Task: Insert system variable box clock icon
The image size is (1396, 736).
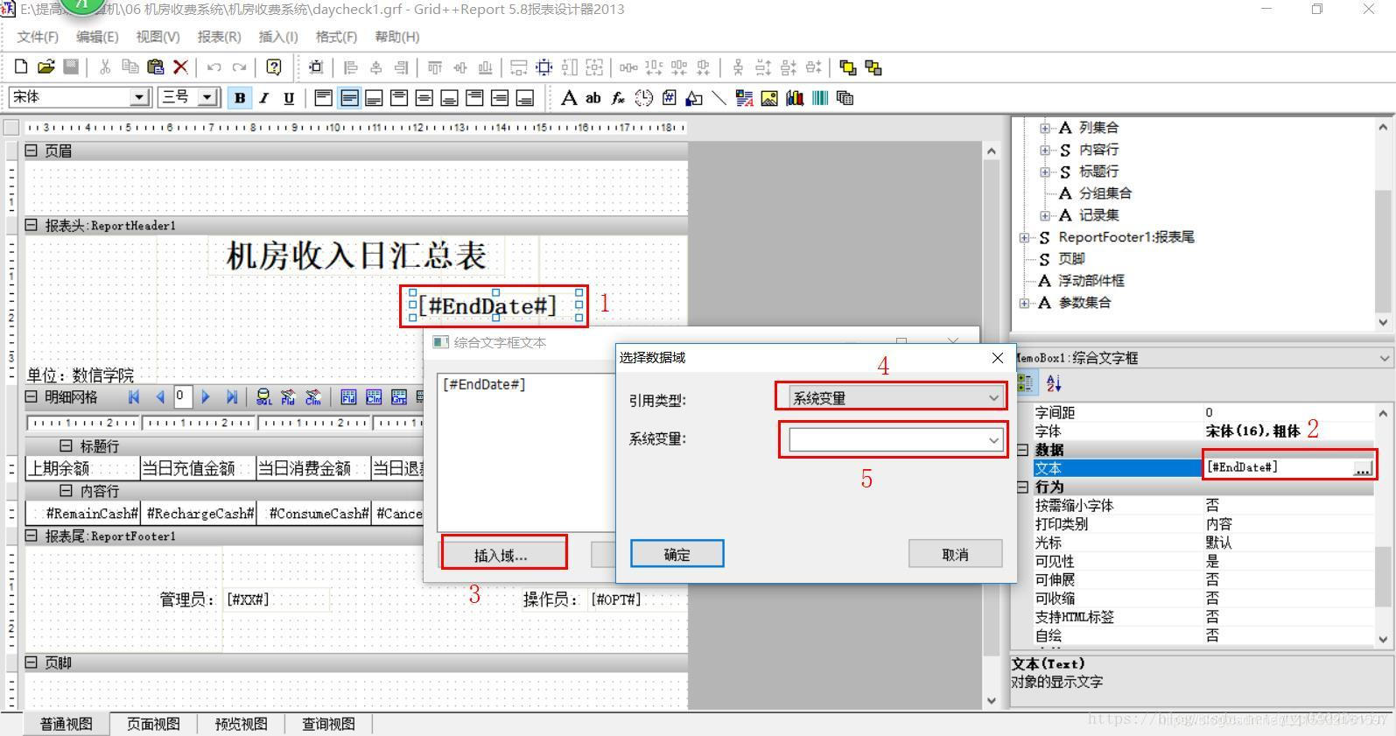Action: (x=643, y=98)
